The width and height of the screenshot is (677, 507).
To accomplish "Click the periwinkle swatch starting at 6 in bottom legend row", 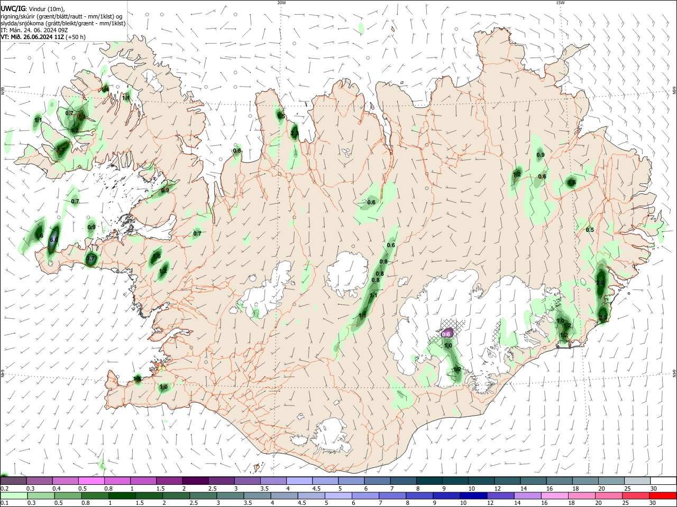I will coord(366,496).
